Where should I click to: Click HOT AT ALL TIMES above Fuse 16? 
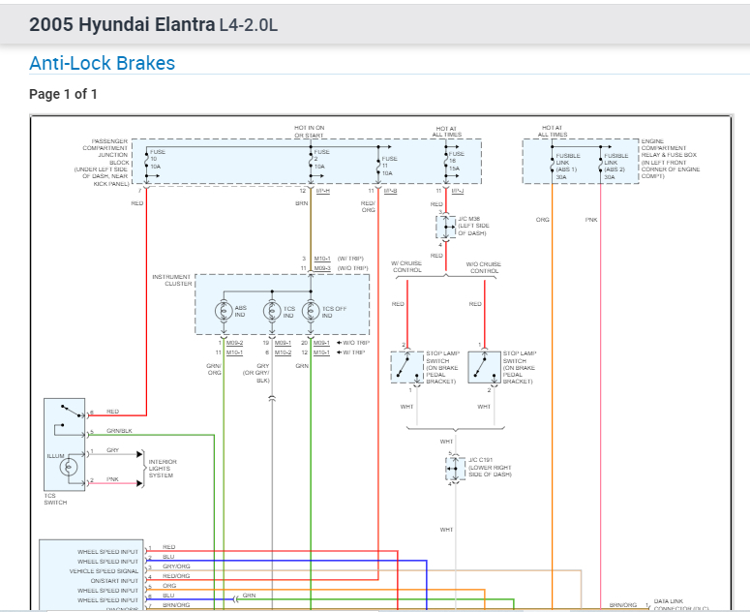pyautogui.click(x=447, y=132)
